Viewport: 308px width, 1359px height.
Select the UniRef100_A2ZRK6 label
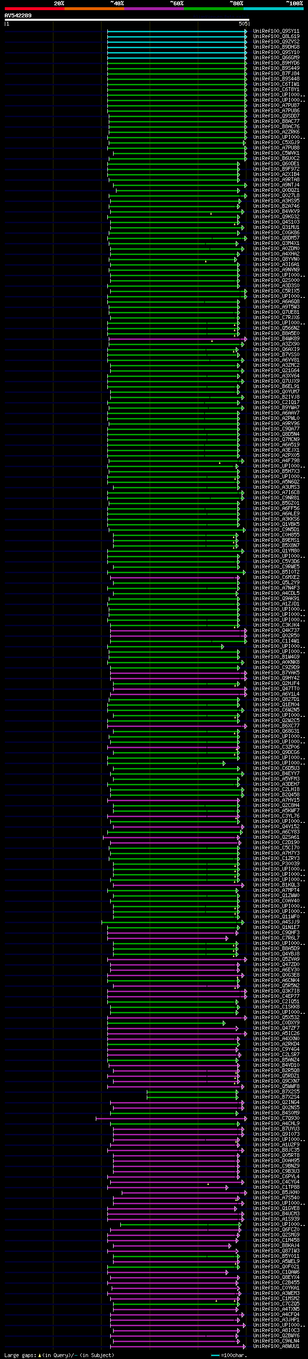(x=276, y=132)
